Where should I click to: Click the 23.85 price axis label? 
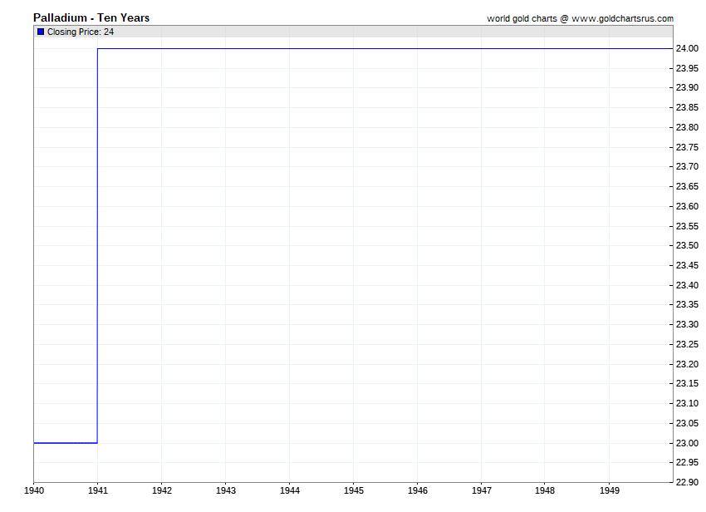(688, 107)
